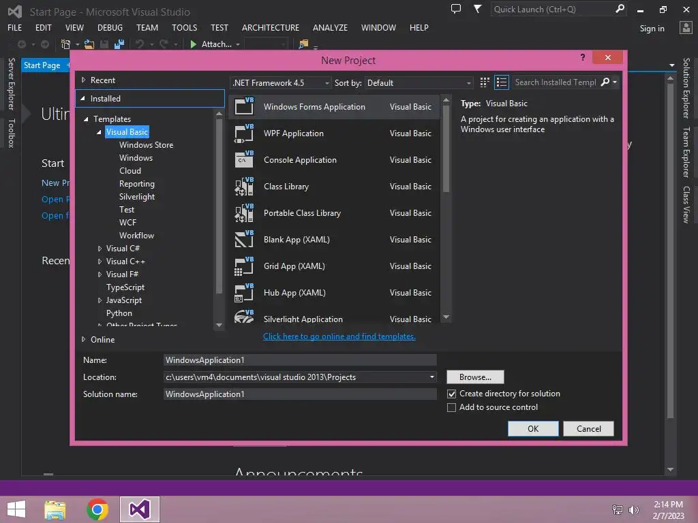This screenshot has height=523, width=698.
Task: Uncheck Create directory for solution
Action: [x=451, y=394]
